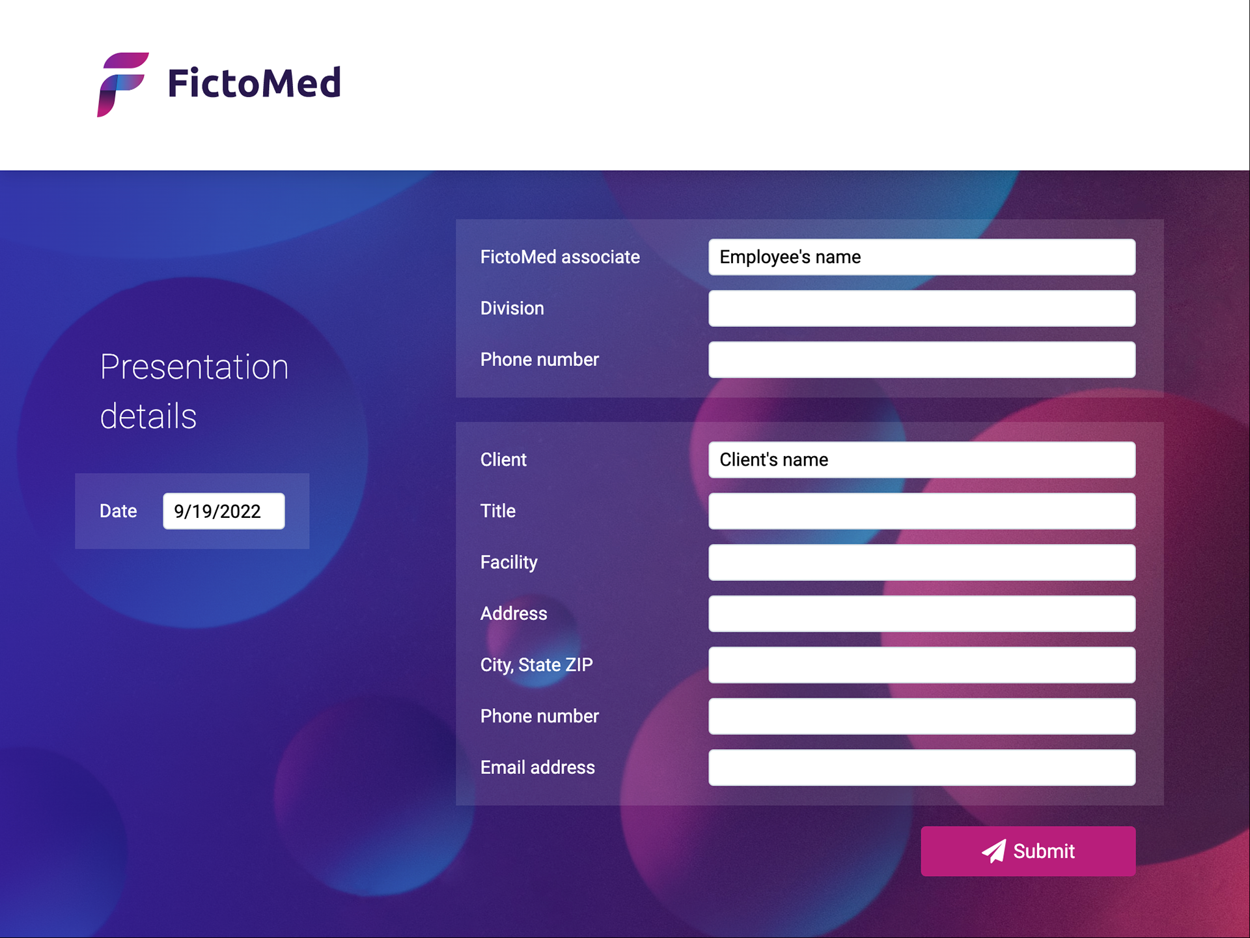The image size is (1250, 938).
Task: Click the client Title input field
Action: click(922, 511)
